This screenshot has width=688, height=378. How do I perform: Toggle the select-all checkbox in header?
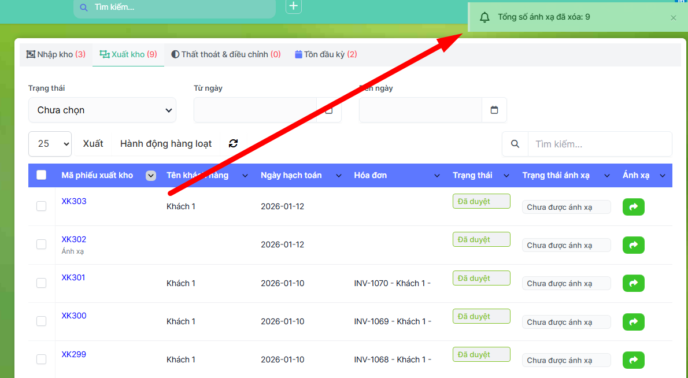click(42, 175)
